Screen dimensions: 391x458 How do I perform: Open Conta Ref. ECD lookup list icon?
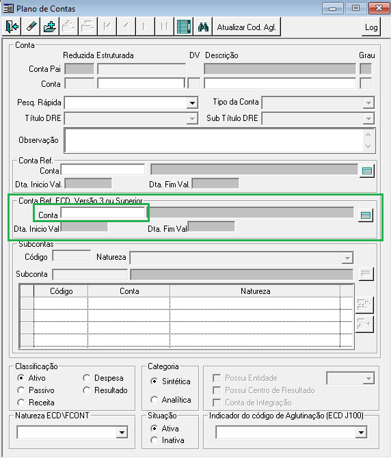(366, 215)
